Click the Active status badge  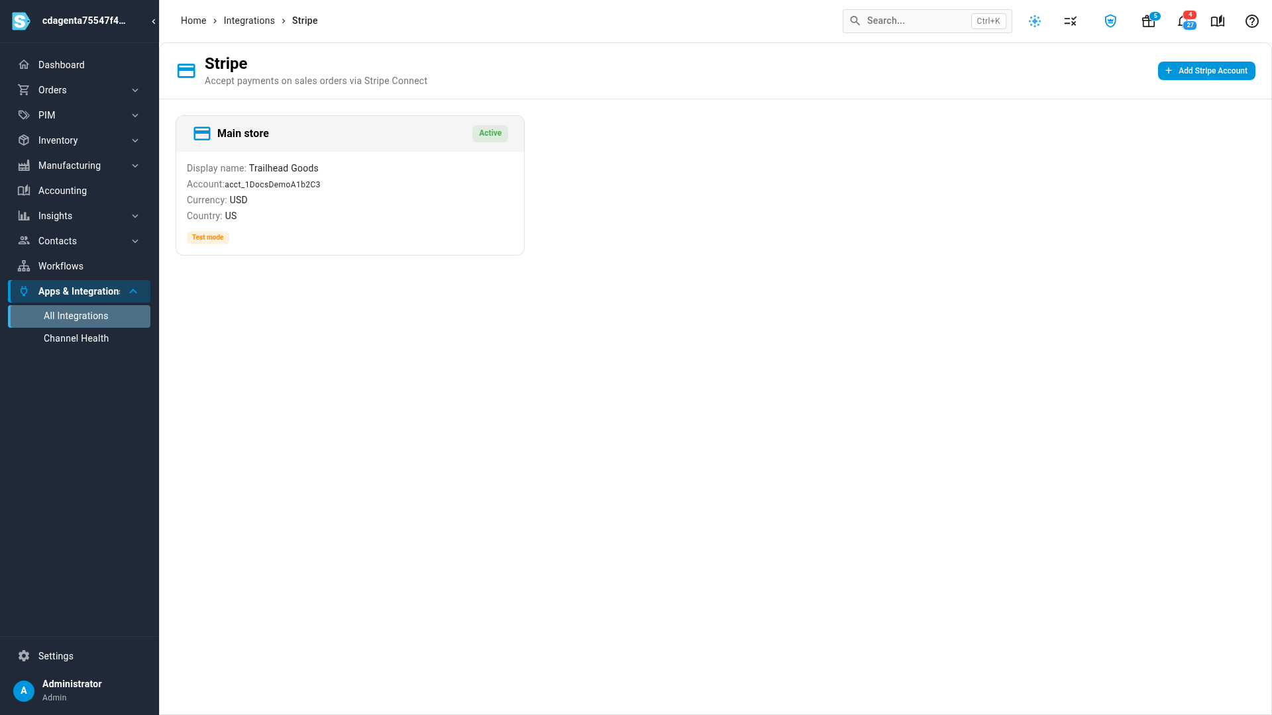490,133
